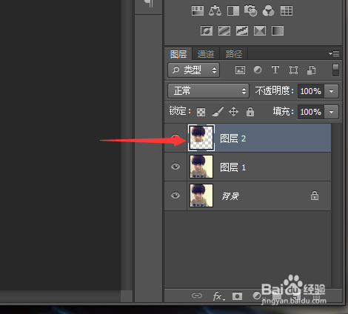348x314 pixels.
Task: Open the 类型 filter type dropdown
Action: coord(193,70)
